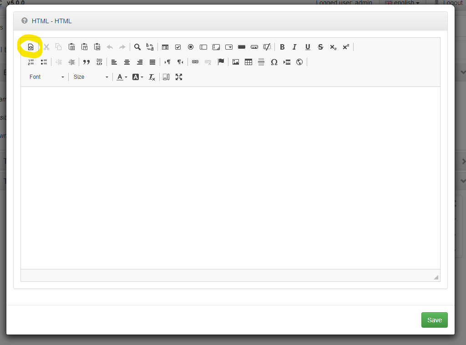Create a DIV container
The width and height of the screenshot is (466, 345).
99,62
